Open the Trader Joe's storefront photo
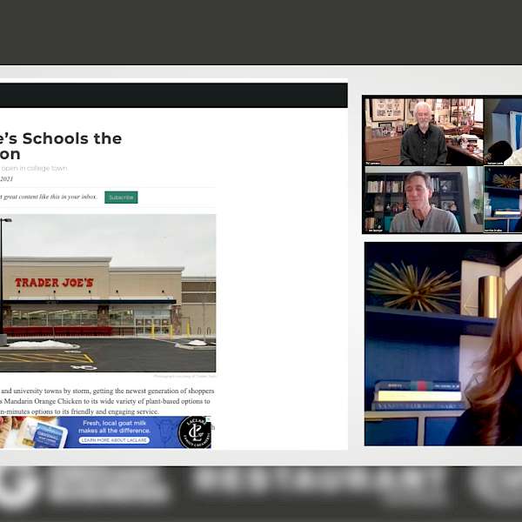522x522 pixels. [108, 293]
